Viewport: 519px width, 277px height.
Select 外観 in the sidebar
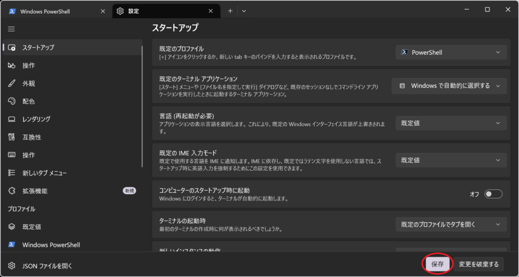(x=72, y=84)
